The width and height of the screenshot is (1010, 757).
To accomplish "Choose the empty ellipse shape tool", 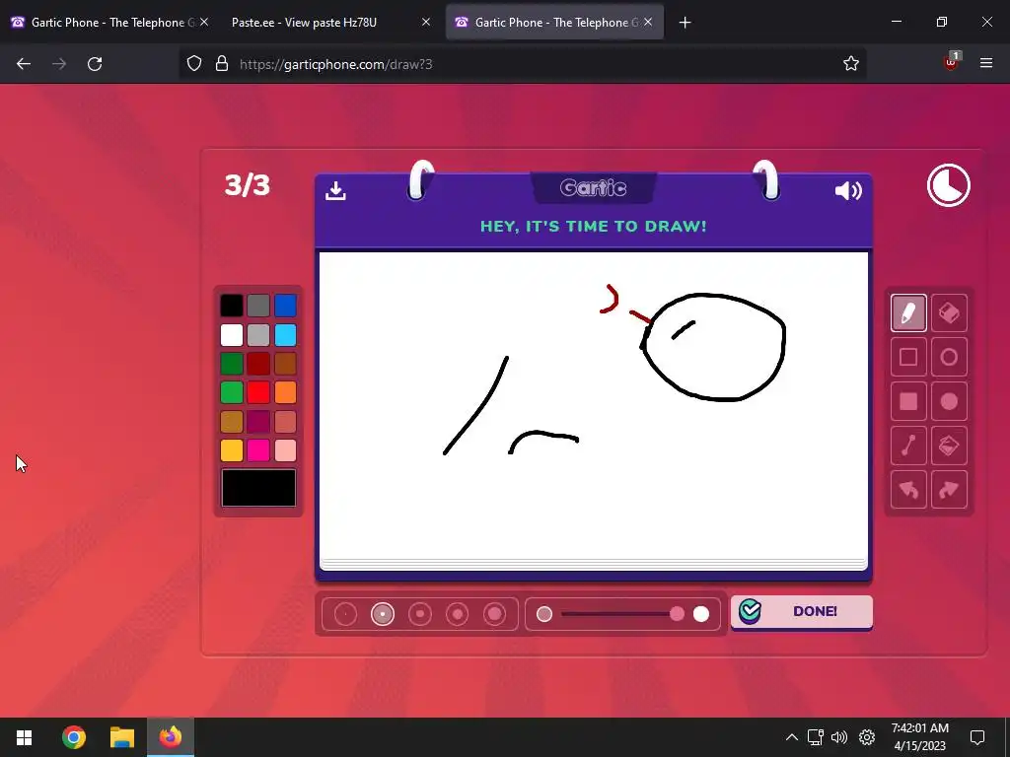I will click(949, 357).
